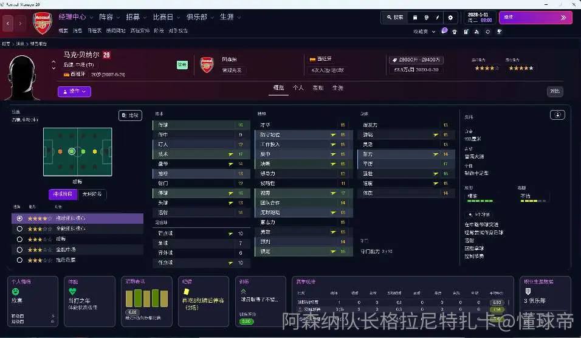The width and height of the screenshot is (581, 338).
Task: Switch to previous player with up chevron
Action: (x=53, y=62)
